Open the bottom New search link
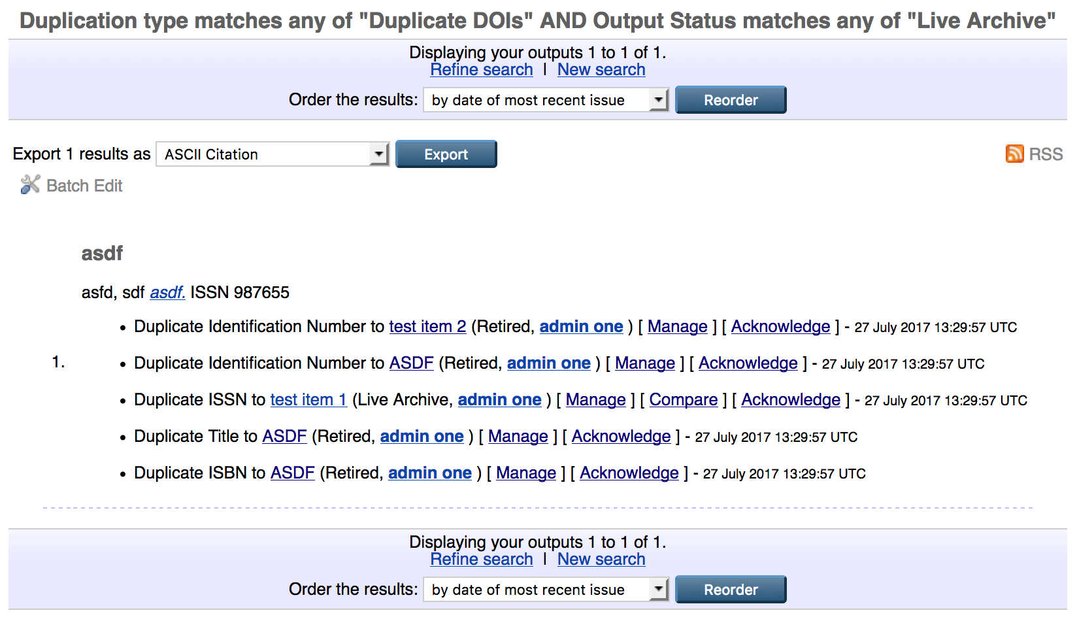 [x=601, y=560]
